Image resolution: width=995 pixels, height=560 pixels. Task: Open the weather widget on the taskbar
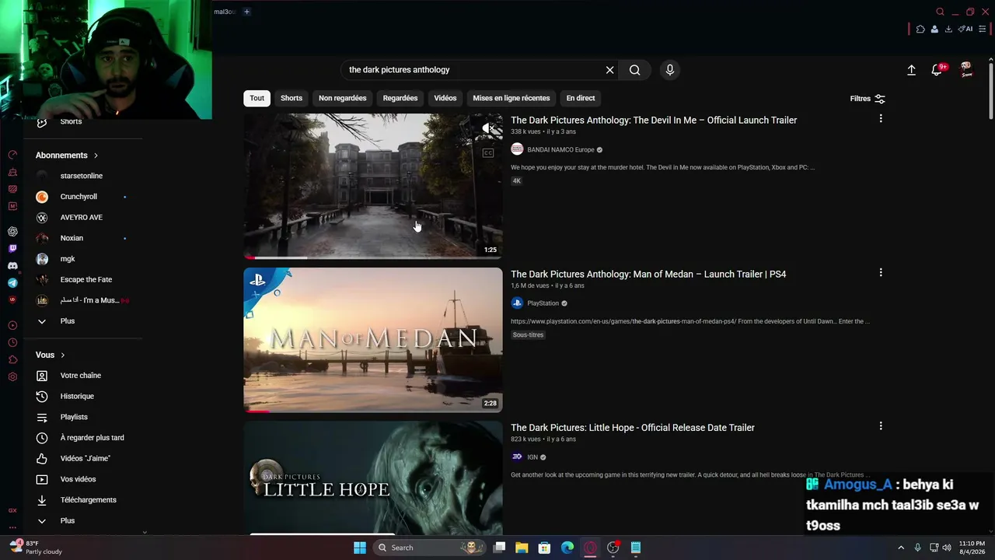36,548
